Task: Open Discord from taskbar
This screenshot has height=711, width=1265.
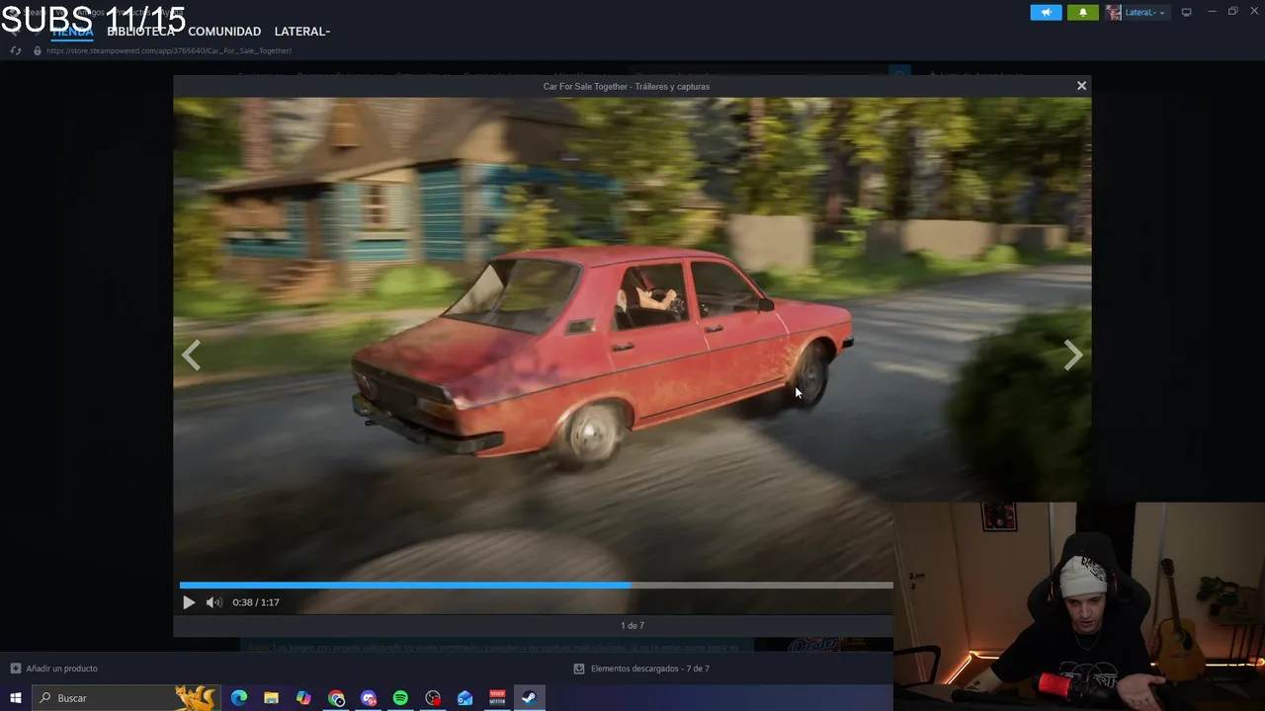Action: coord(369,698)
